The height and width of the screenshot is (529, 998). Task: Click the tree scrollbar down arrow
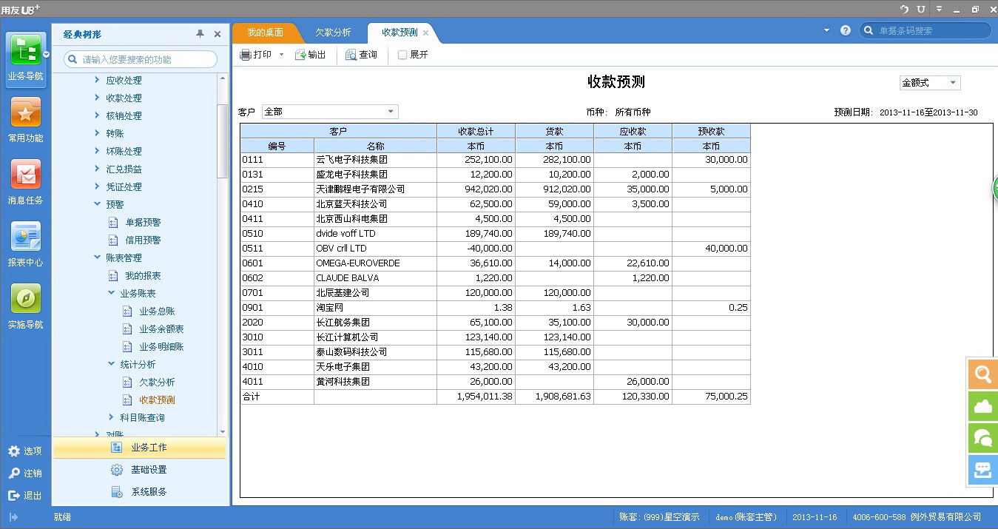pyautogui.click(x=223, y=431)
